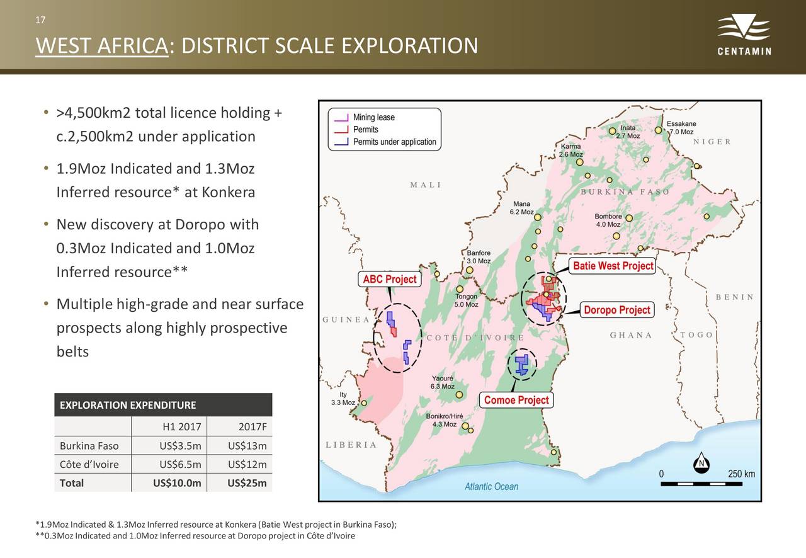Viewport: 806px width, 558px height.
Task: Click the Banfore 3.0 Moz deposit marker
Action: (x=469, y=270)
